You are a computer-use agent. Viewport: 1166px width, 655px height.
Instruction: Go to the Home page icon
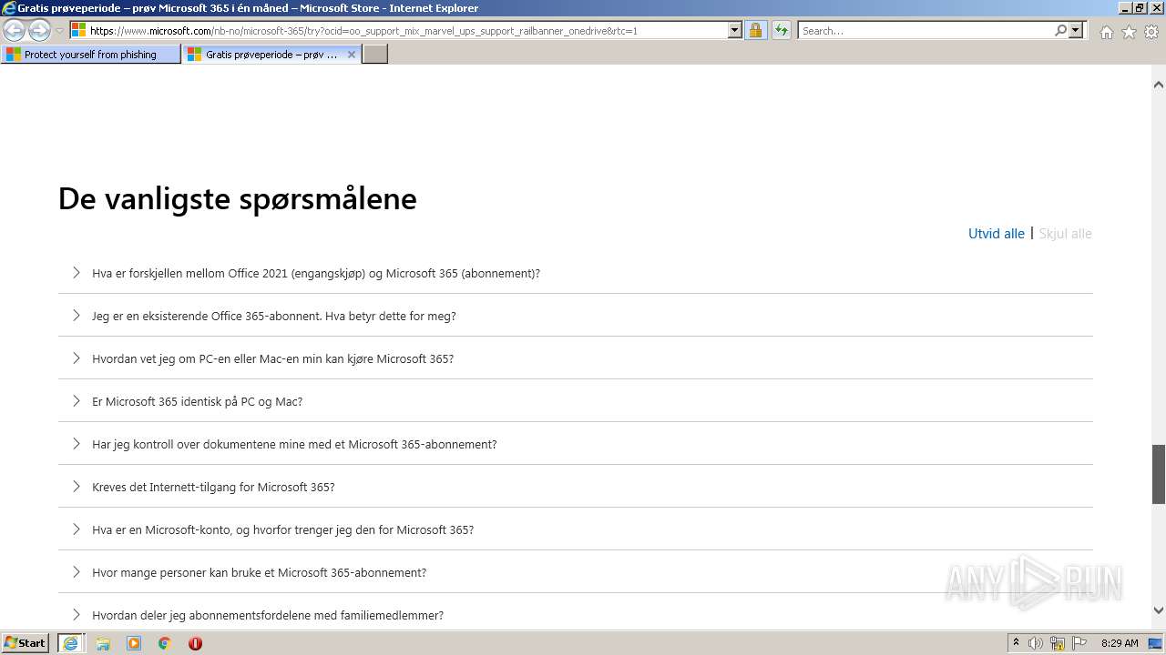tap(1106, 32)
